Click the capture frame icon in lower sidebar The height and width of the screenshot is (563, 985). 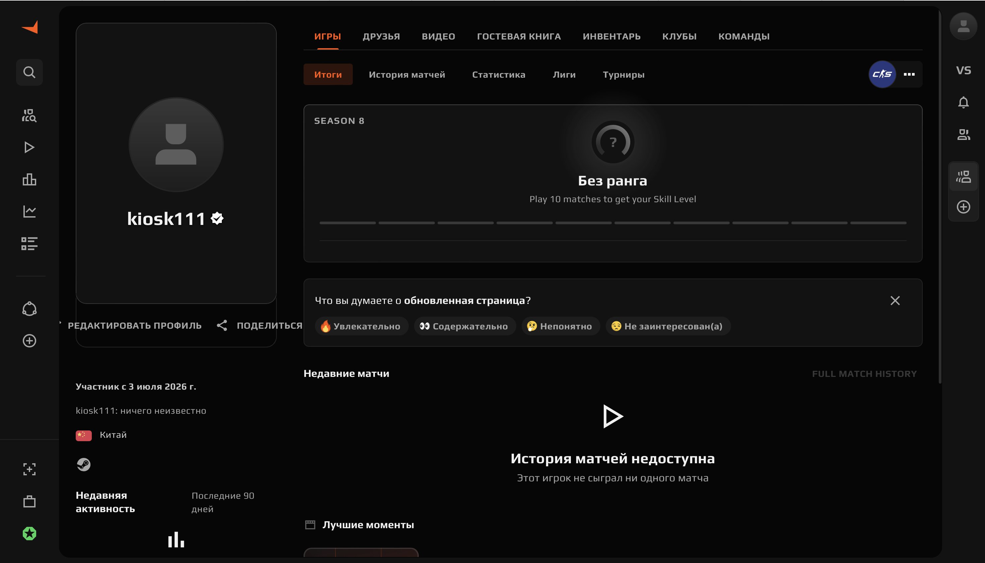click(x=29, y=469)
